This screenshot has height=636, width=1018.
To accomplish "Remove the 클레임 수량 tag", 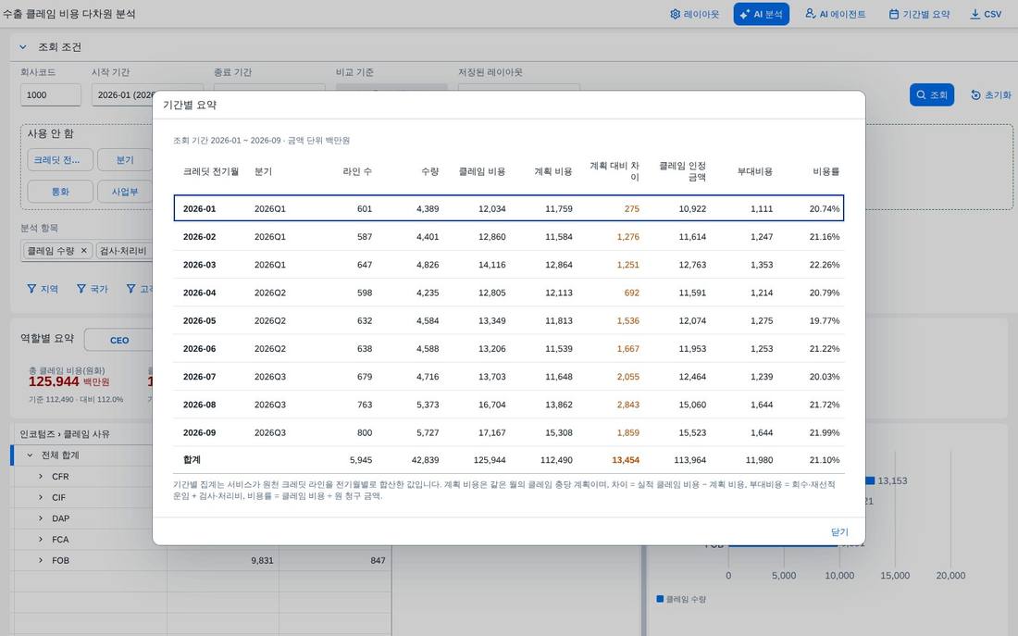I will pos(83,250).
